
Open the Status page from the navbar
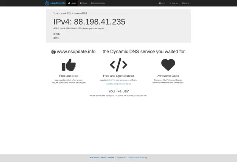[83, 3]
